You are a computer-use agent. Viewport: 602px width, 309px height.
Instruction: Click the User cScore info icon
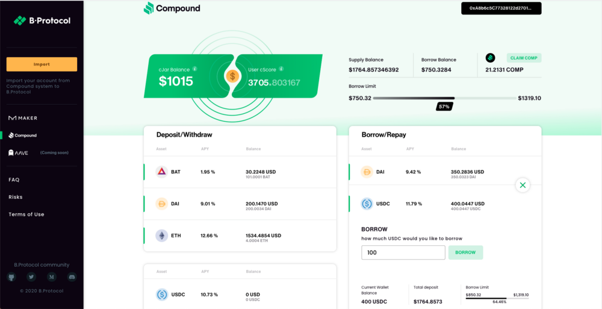coord(281,69)
